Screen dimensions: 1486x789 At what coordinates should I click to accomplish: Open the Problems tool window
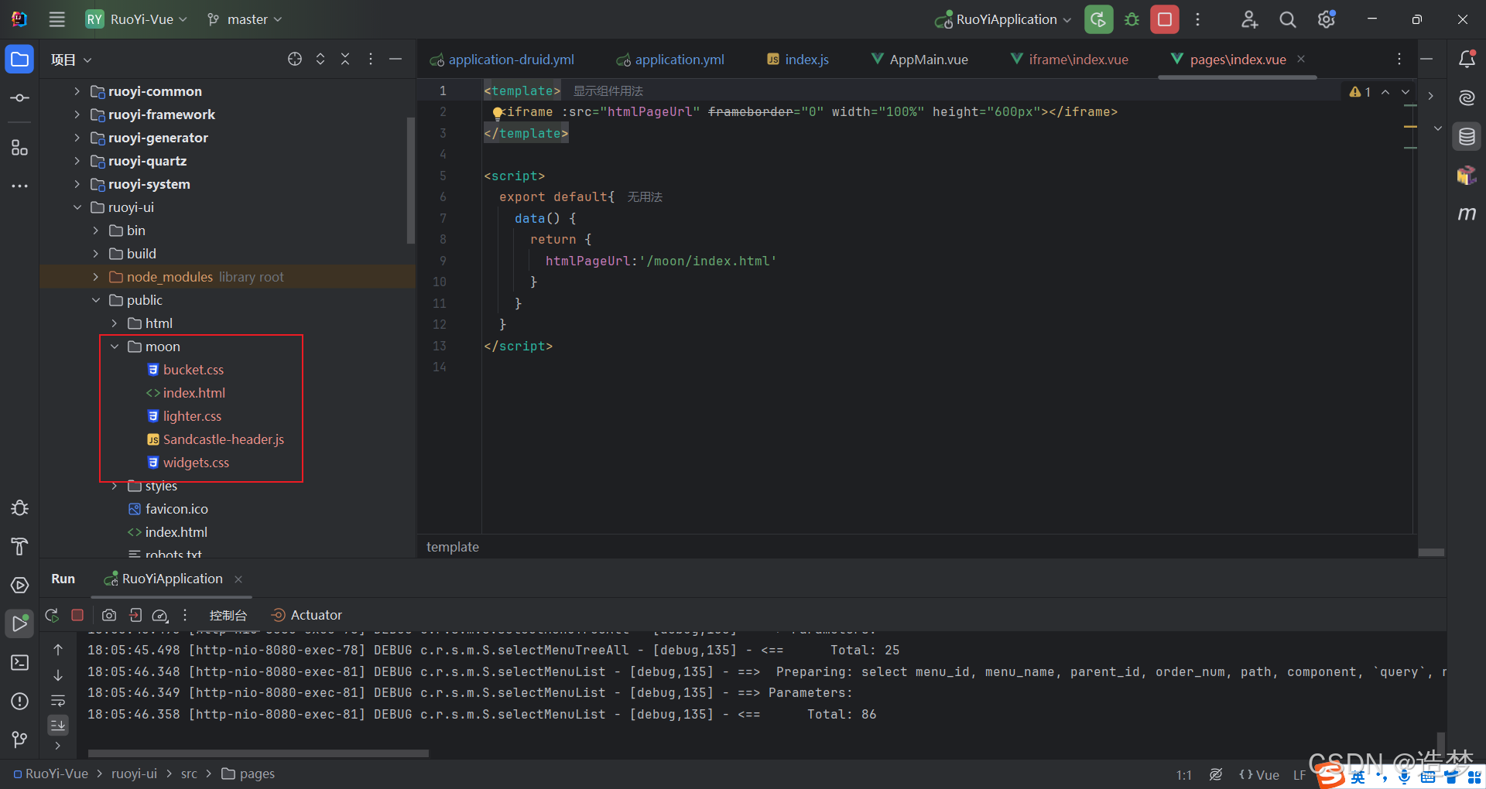(20, 702)
